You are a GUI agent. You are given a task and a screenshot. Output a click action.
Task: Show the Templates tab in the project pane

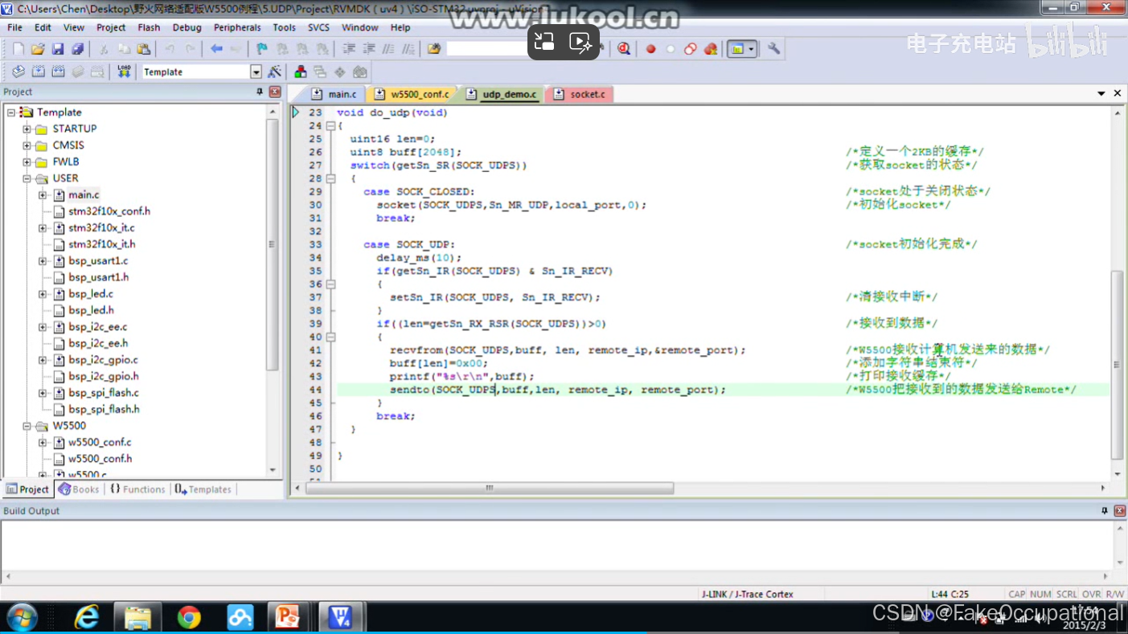pyautogui.click(x=203, y=489)
